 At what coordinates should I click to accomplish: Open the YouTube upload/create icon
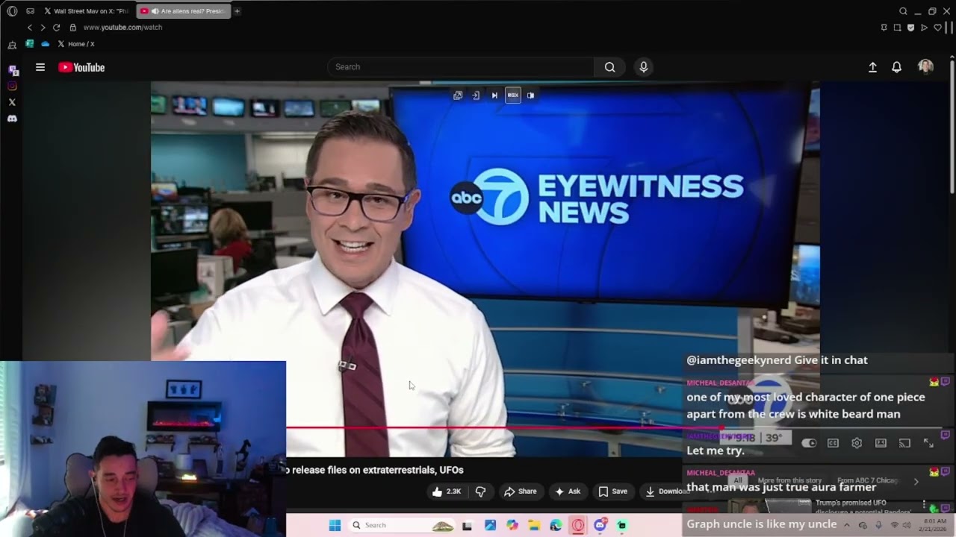click(x=872, y=67)
